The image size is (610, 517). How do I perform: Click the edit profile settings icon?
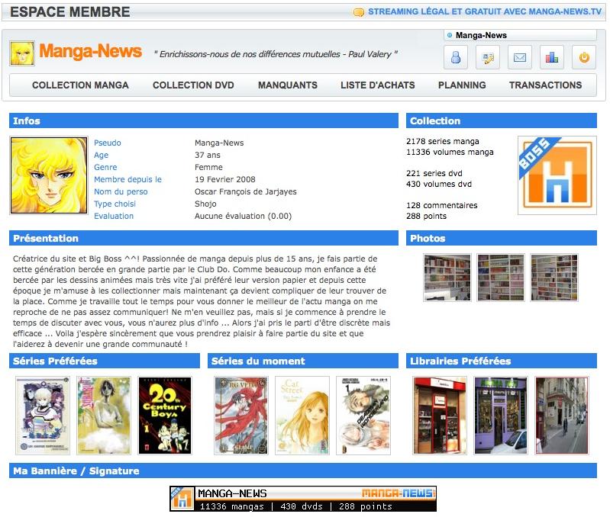(487, 57)
